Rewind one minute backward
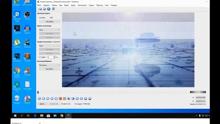The image size is (220, 124). tap(86, 99)
